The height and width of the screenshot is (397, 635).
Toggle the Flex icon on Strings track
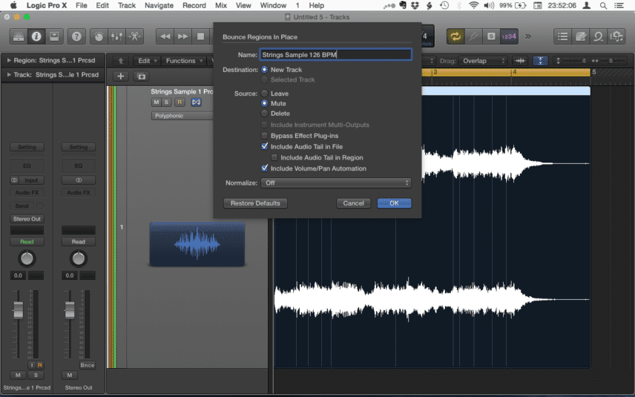point(196,102)
